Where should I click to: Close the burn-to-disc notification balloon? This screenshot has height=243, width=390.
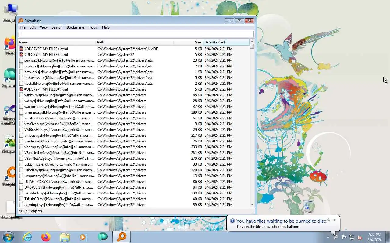334,220
